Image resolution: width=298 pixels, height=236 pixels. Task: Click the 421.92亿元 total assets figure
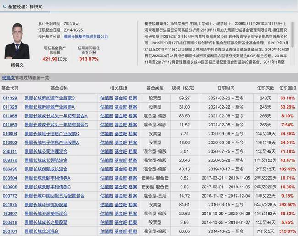pos(55,59)
